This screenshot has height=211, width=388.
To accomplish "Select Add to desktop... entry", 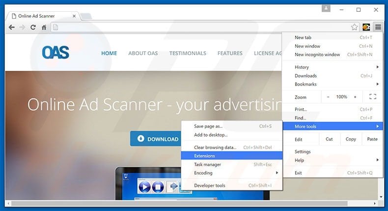I will [232, 135].
